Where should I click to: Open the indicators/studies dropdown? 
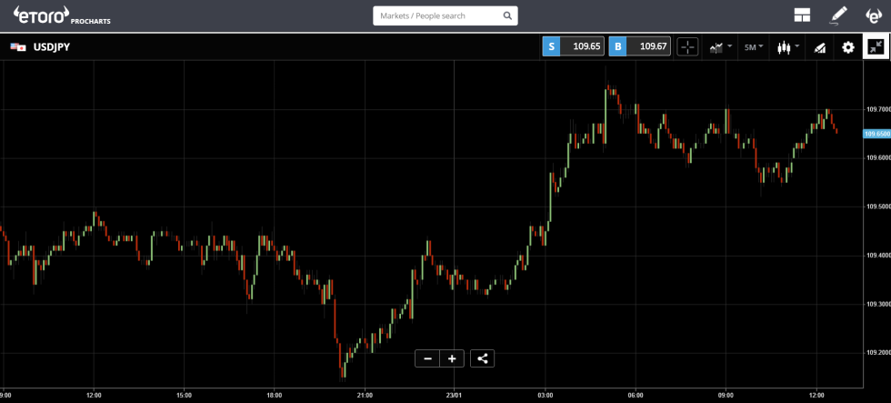720,46
